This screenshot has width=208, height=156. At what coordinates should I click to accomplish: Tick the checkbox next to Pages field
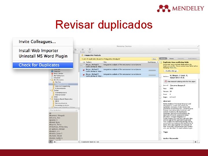(x=160, y=97)
